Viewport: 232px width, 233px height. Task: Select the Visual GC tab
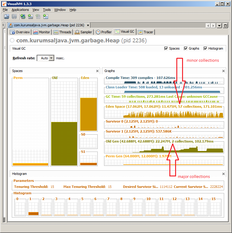coord(125,32)
